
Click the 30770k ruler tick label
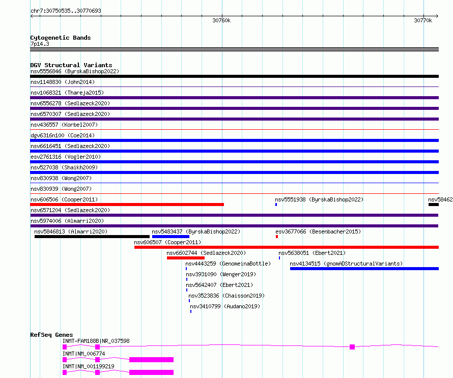click(x=423, y=20)
